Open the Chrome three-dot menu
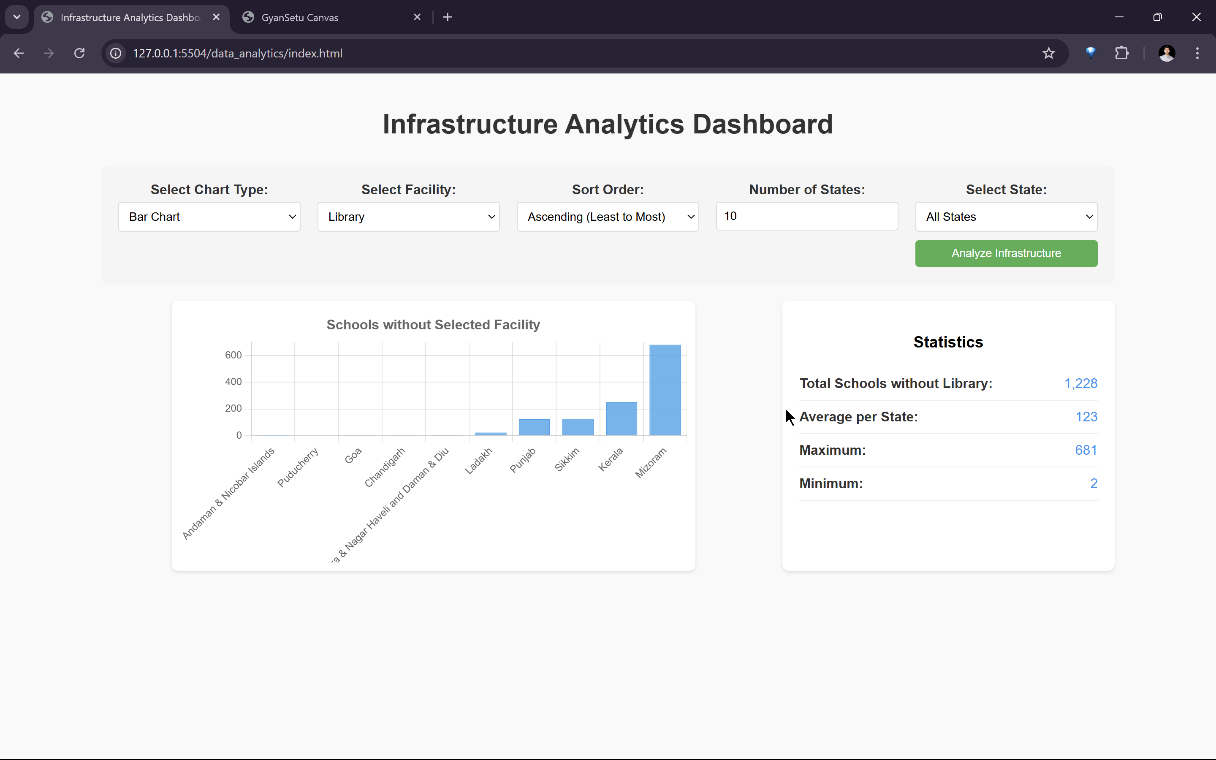The width and height of the screenshot is (1216, 760). coord(1197,53)
